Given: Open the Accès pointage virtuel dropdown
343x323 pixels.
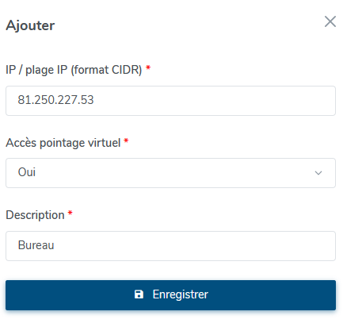Looking at the screenshot, I should (170, 173).
